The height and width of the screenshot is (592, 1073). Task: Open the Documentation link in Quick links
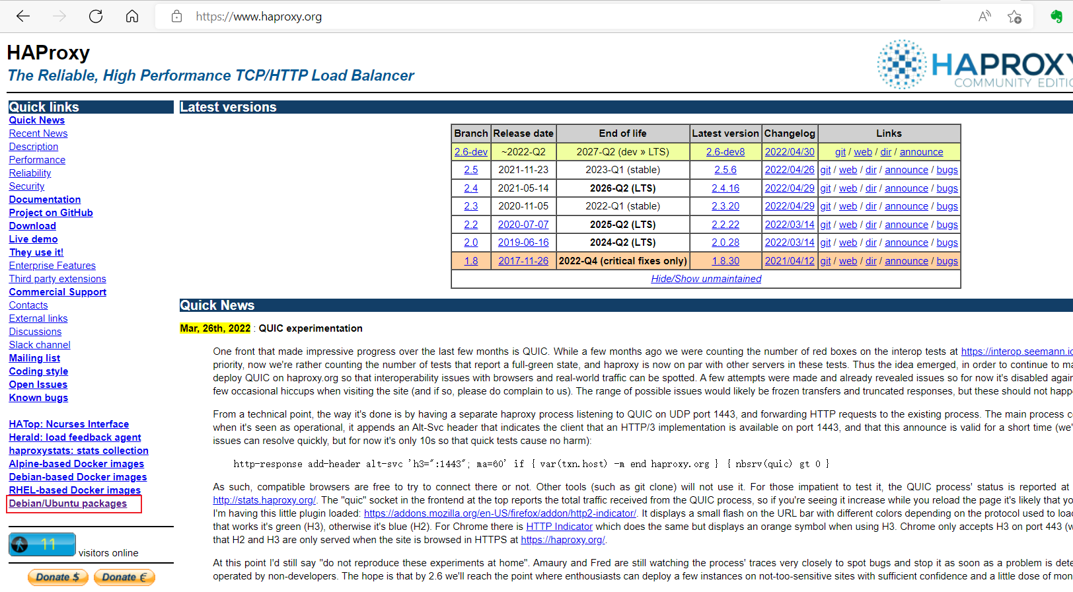pyautogui.click(x=45, y=200)
